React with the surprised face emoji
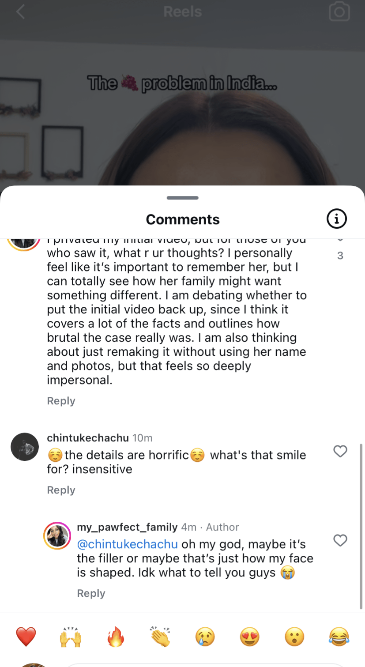Screen dimensions: 365x667 click(x=294, y=637)
